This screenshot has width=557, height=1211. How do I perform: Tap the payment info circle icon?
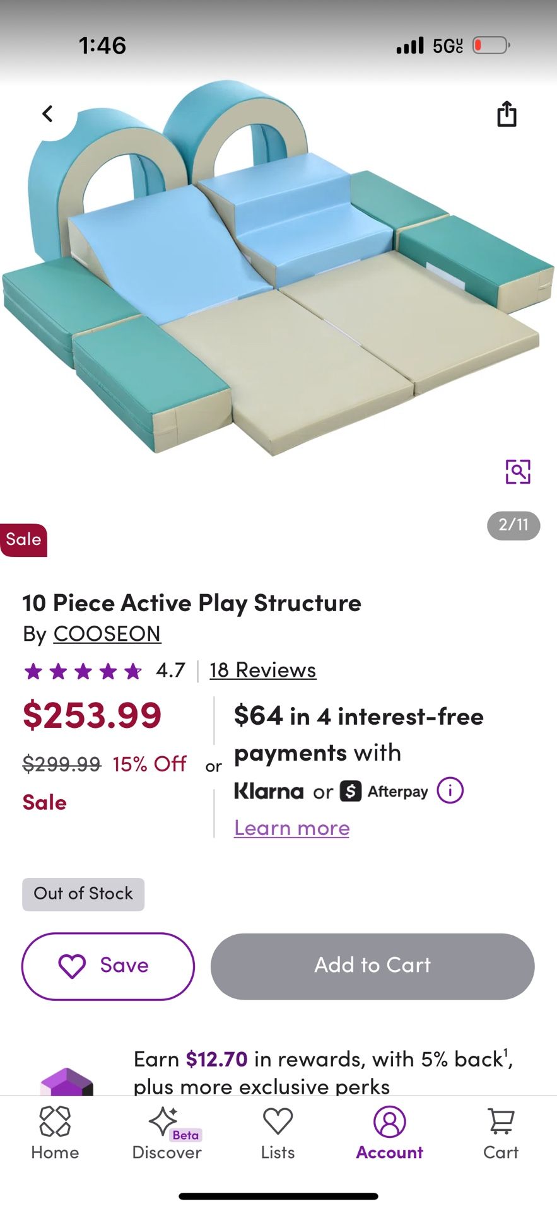[450, 790]
